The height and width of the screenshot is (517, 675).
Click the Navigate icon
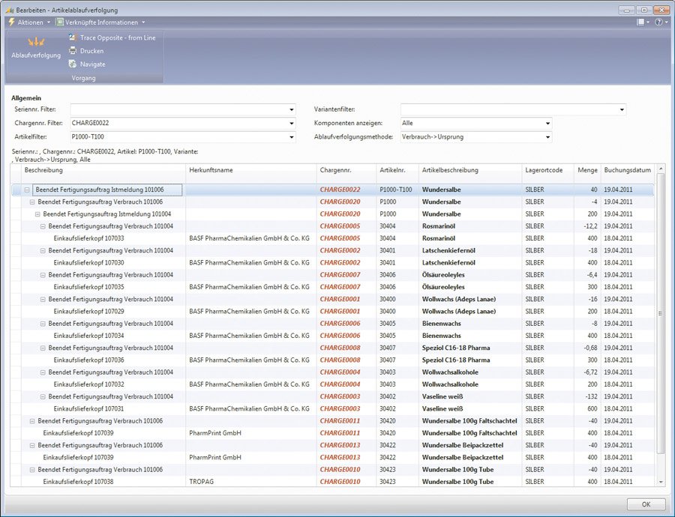(x=72, y=64)
